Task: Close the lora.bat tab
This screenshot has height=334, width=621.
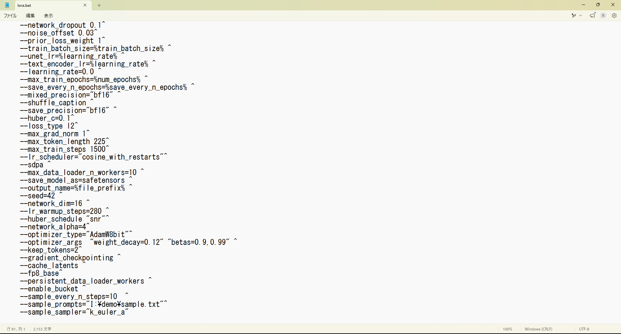Action: coord(85,5)
